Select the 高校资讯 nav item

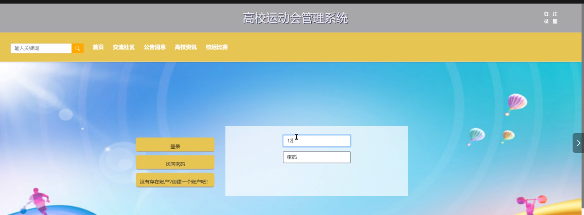click(186, 47)
